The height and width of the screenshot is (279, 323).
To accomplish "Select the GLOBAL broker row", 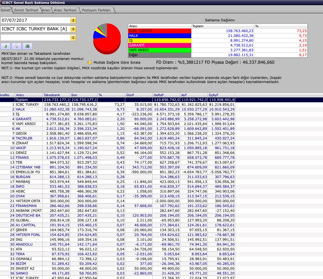I will (117, 220).
